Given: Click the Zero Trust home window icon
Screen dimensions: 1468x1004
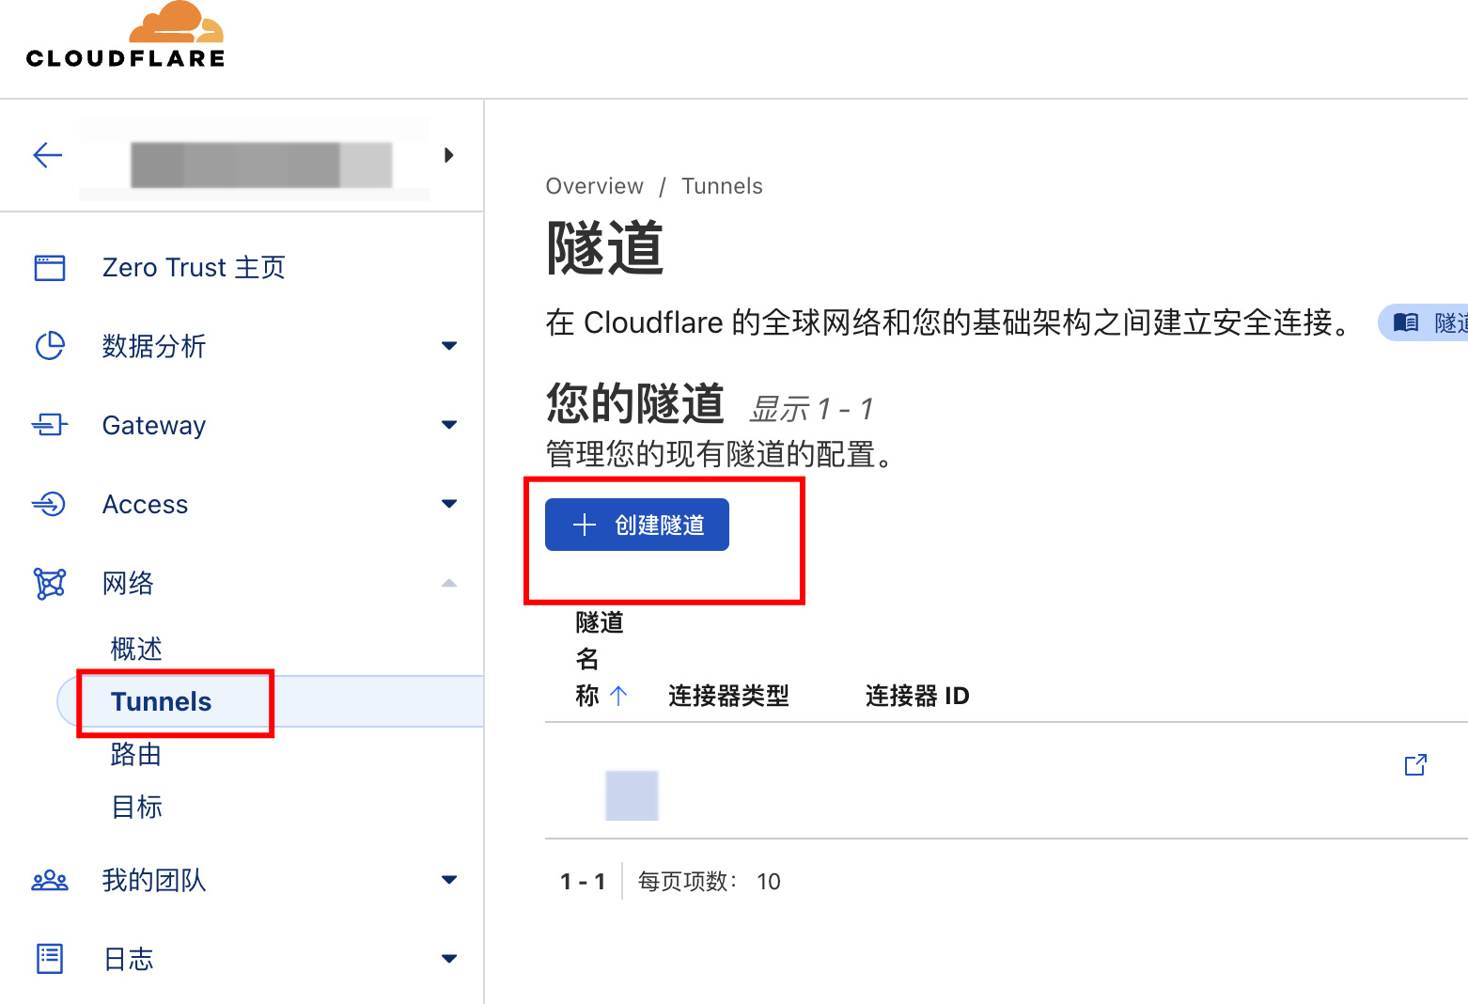Looking at the screenshot, I should click(50, 268).
